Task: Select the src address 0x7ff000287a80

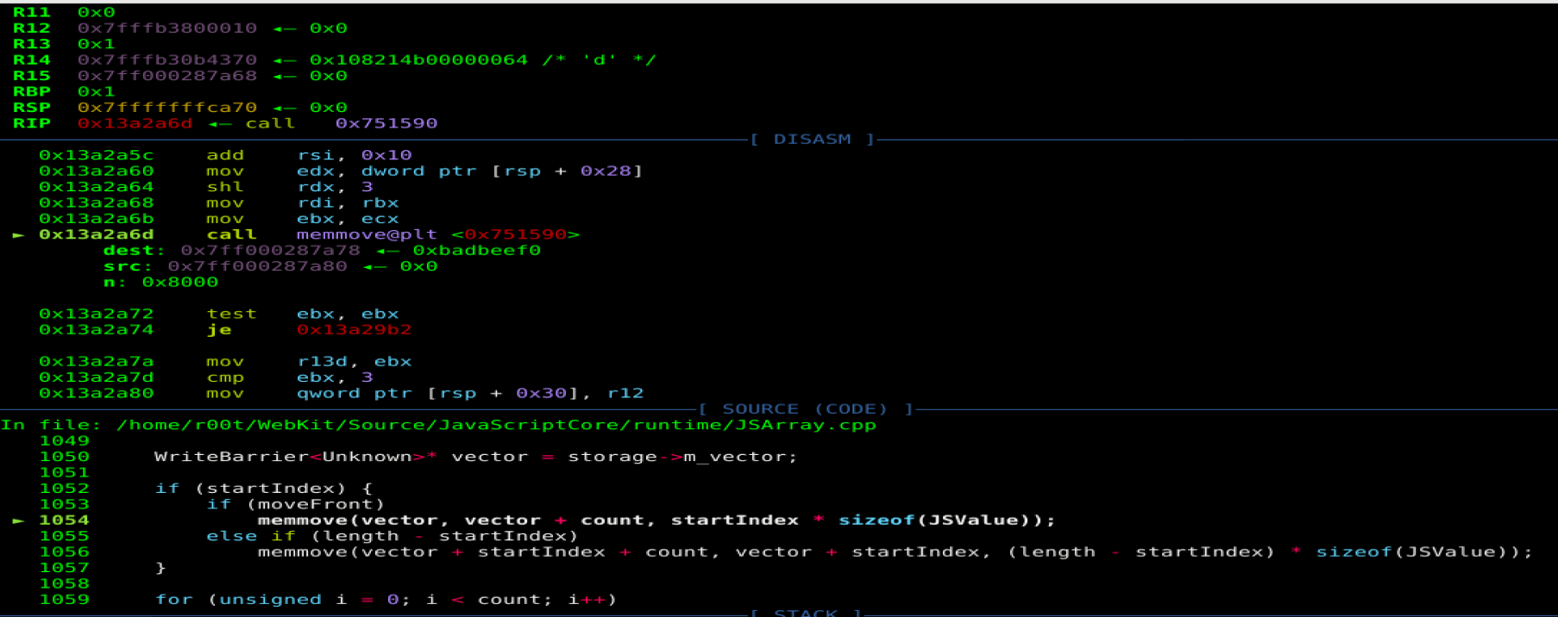Action: pyautogui.click(x=257, y=266)
